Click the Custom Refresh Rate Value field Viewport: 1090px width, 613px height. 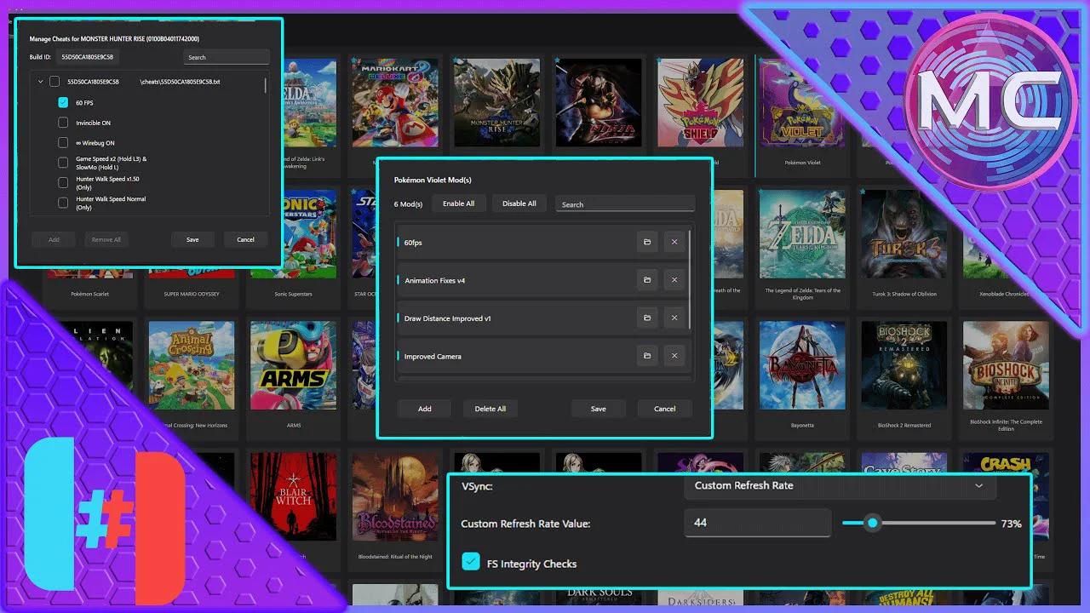757,522
